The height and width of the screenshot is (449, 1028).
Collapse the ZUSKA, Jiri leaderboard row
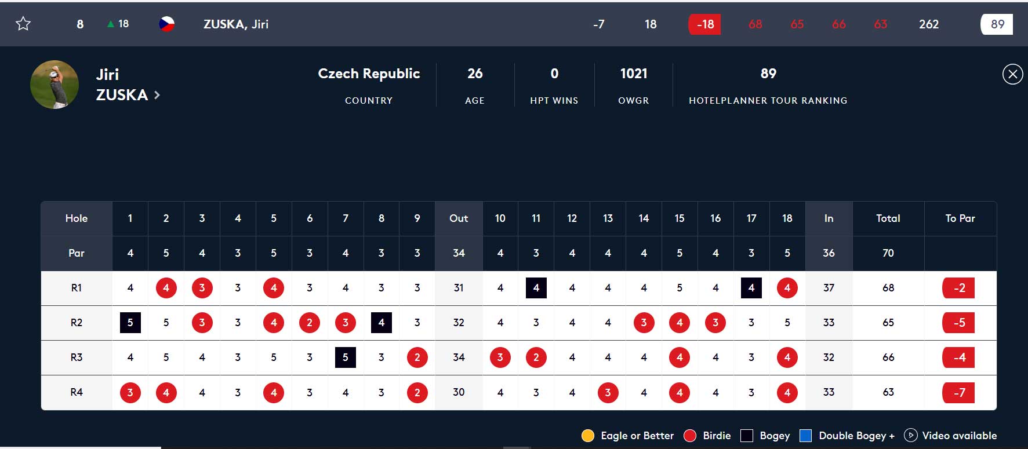pos(236,24)
